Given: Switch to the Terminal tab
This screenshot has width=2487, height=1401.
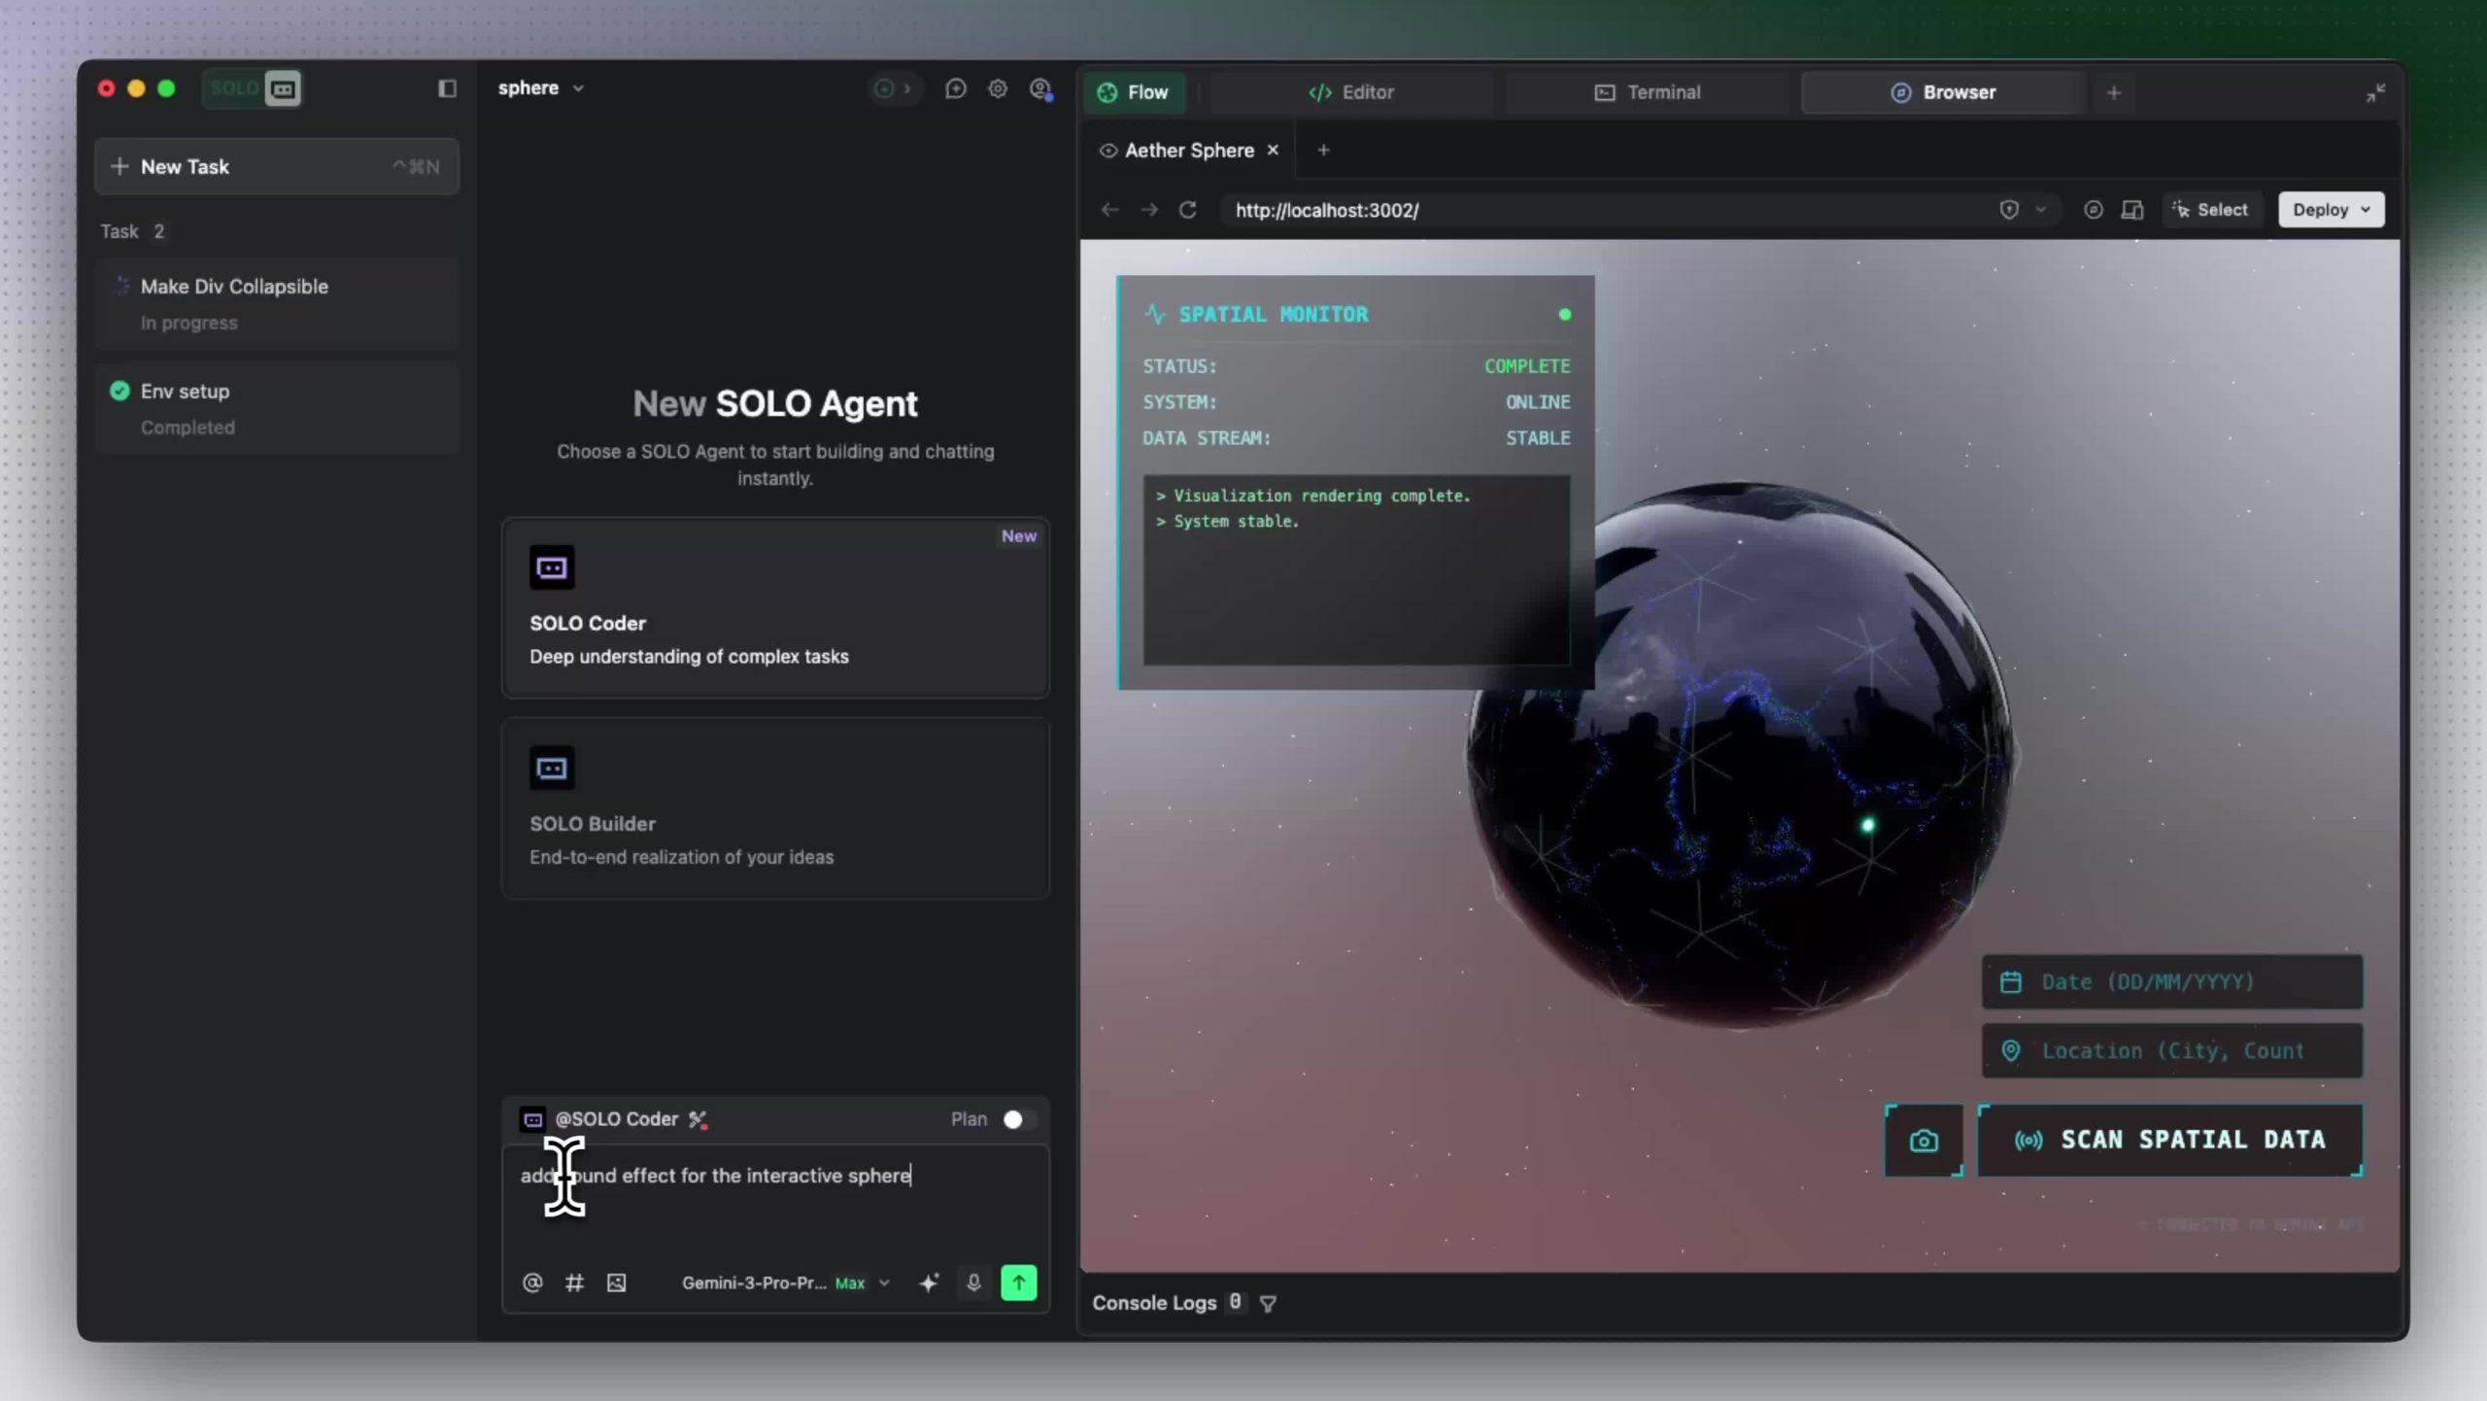Looking at the screenshot, I should pyautogui.click(x=1648, y=92).
